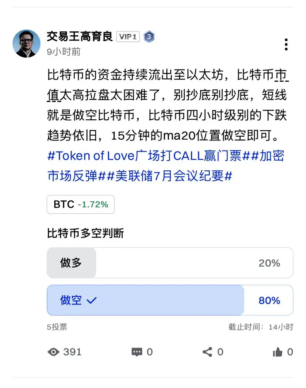Tap the eye views icon

click(54, 352)
